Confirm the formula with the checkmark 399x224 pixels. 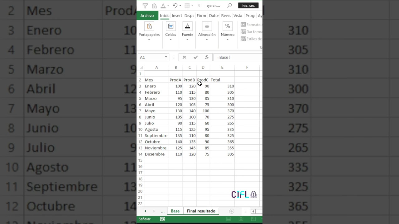(x=195, y=57)
